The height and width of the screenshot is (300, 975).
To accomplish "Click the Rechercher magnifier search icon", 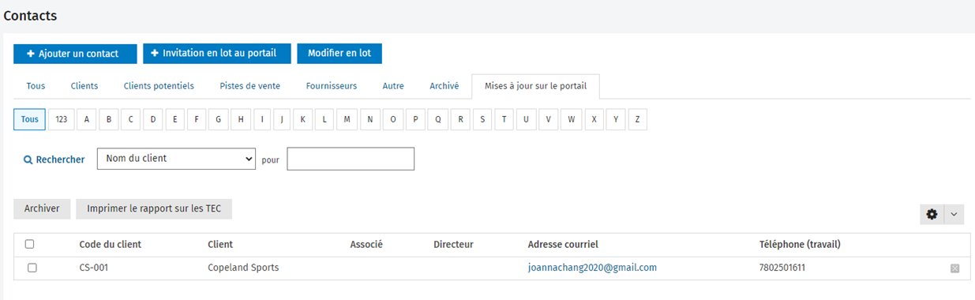I will 28,159.
